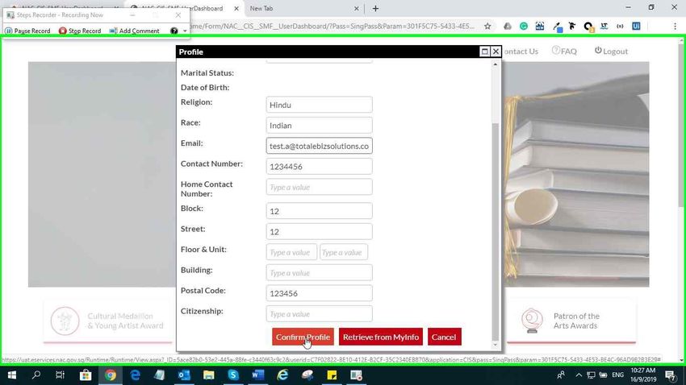This screenshot has height=385, width=686.
Task: Close the UserDashboard browser tab
Action: coord(236,8)
